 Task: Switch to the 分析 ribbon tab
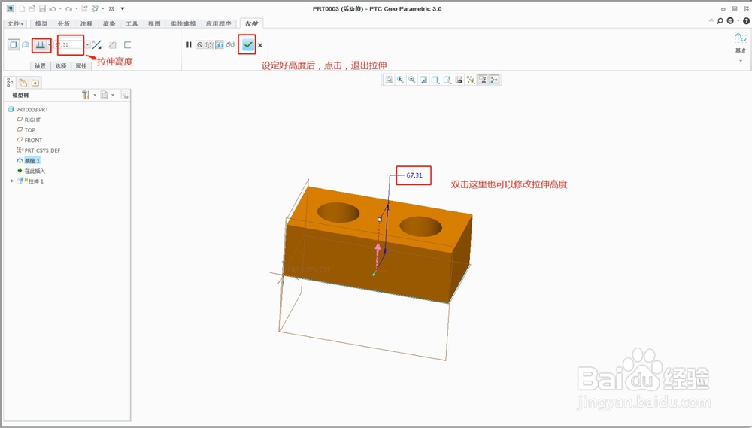[64, 23]
